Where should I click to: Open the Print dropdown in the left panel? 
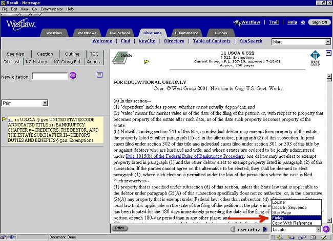pos(25,103)
